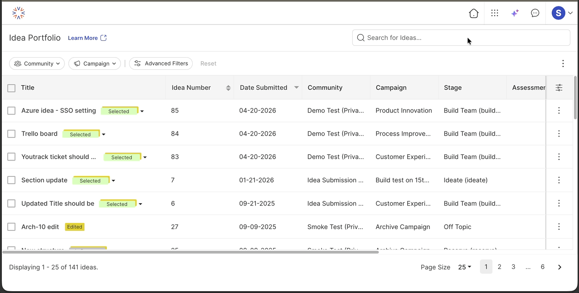
Task: Open the Trello board idea
Action: coord(40,134)
